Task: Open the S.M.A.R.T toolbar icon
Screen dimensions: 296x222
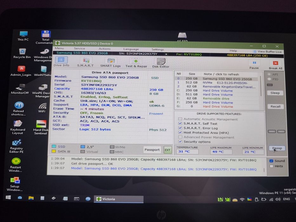Action: click(x=86, y=61)
